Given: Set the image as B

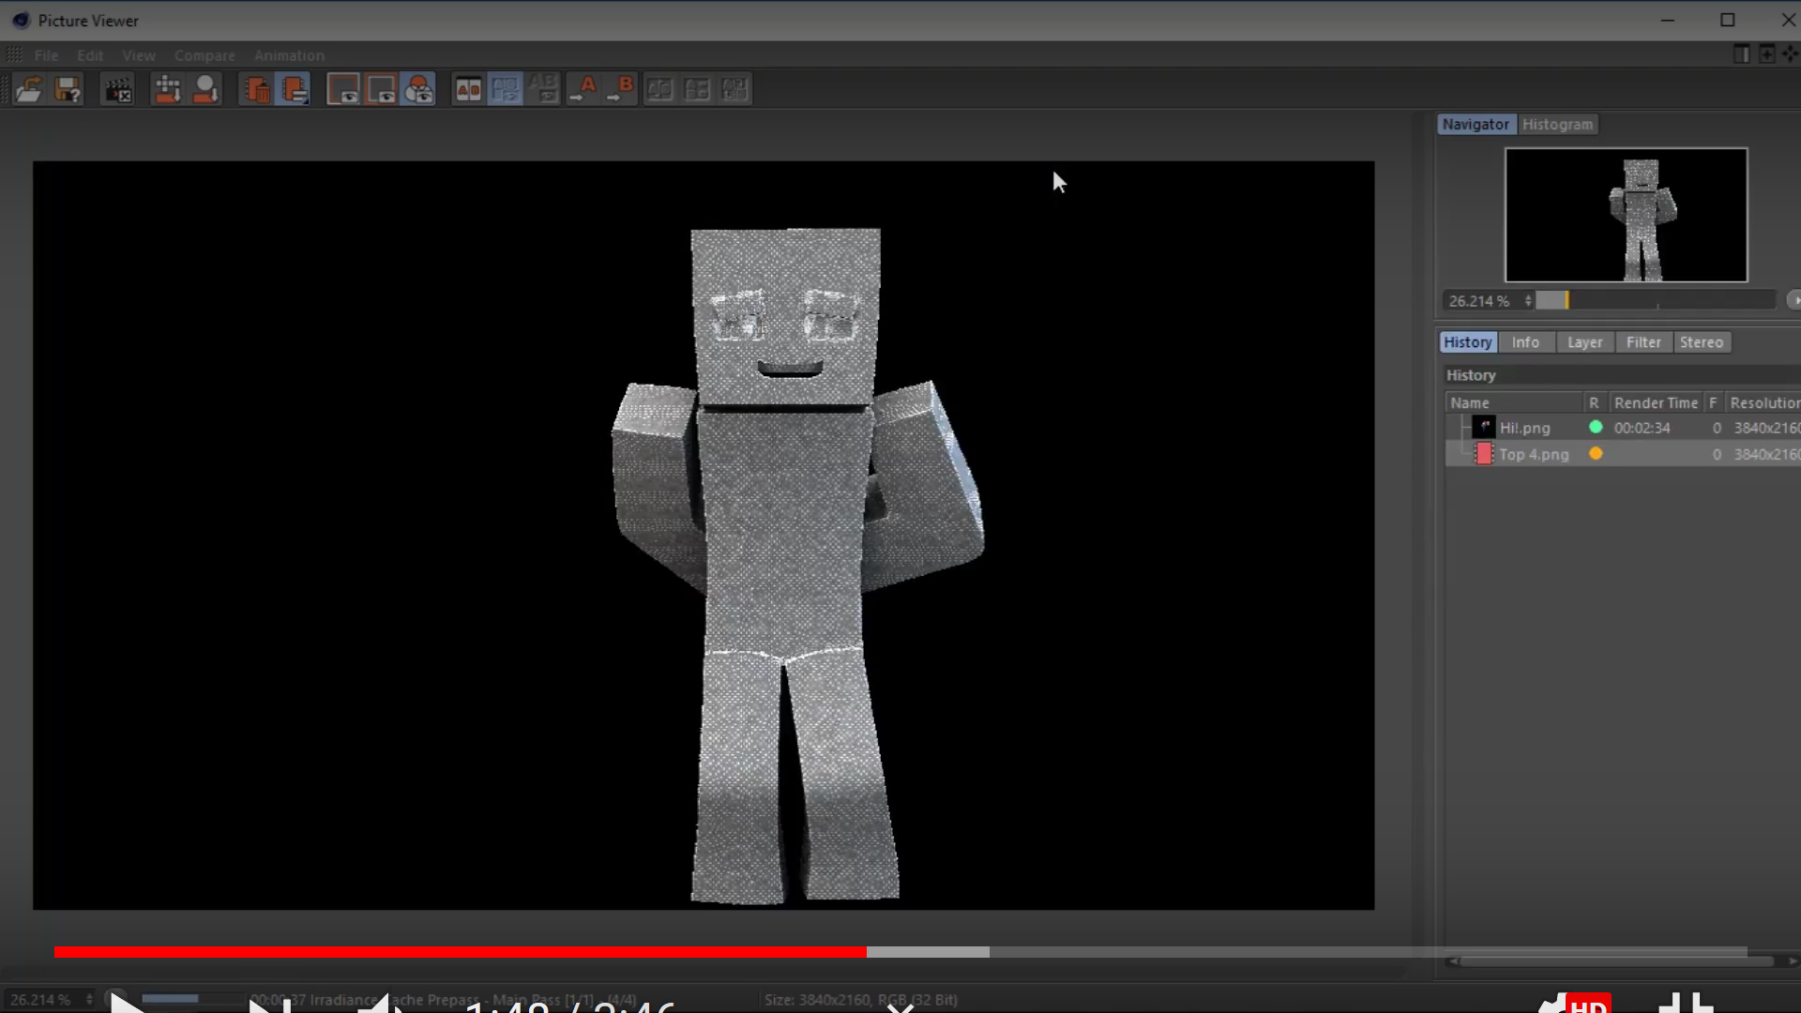Looking at the screenshot, I should (x=620, y=89).
